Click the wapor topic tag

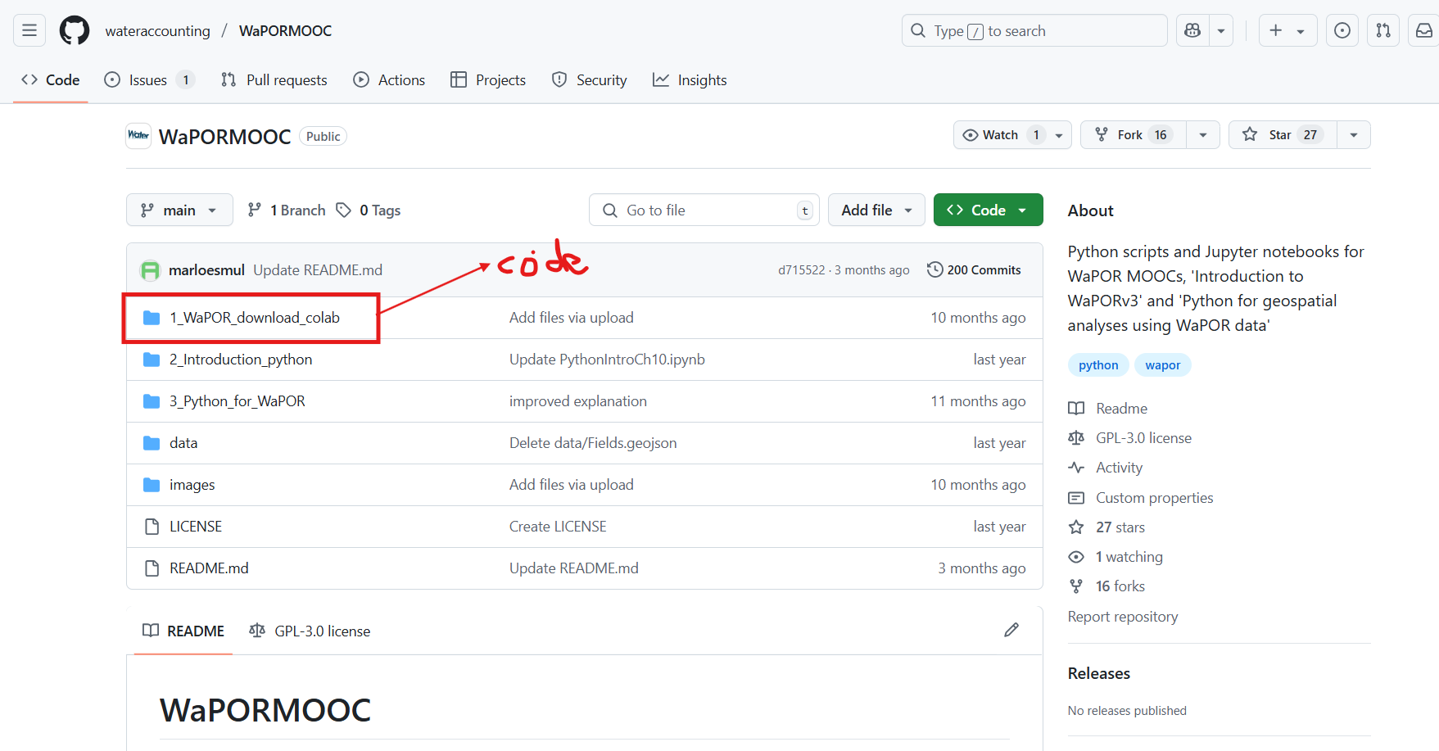point(1163,365)
